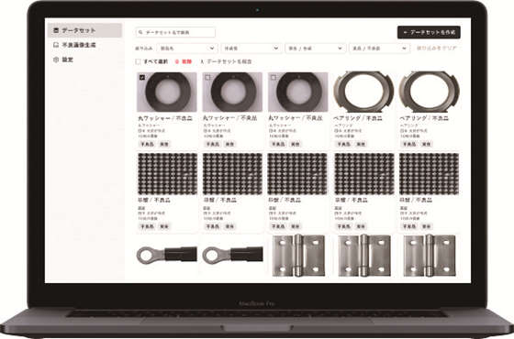Open the first metal hinge thumbnail

tap(298, 256)
